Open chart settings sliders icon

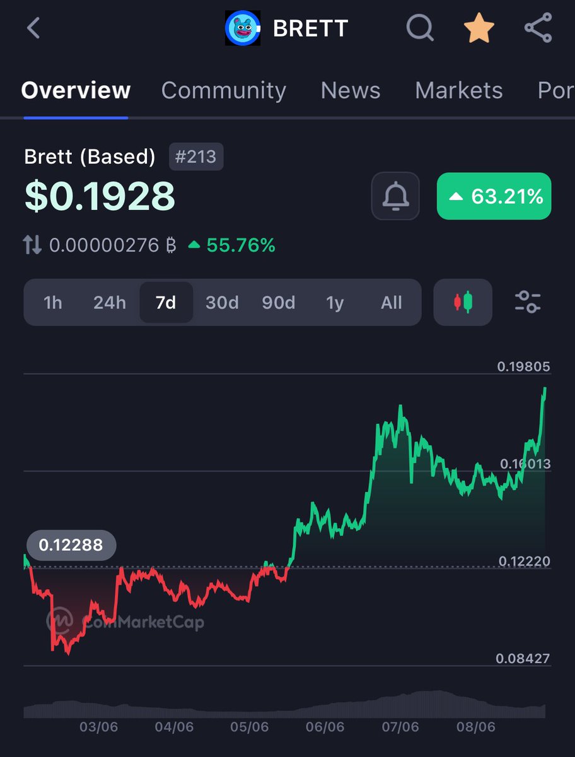528,302
